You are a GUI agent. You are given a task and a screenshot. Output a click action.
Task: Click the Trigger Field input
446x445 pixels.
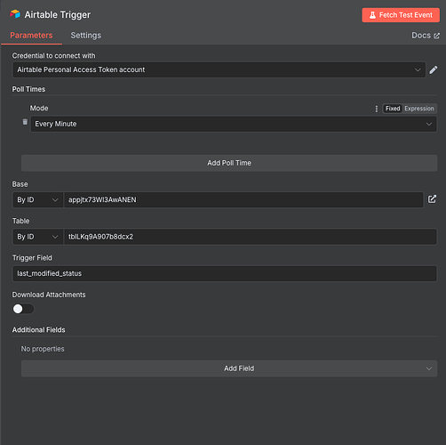pos(225,273)
